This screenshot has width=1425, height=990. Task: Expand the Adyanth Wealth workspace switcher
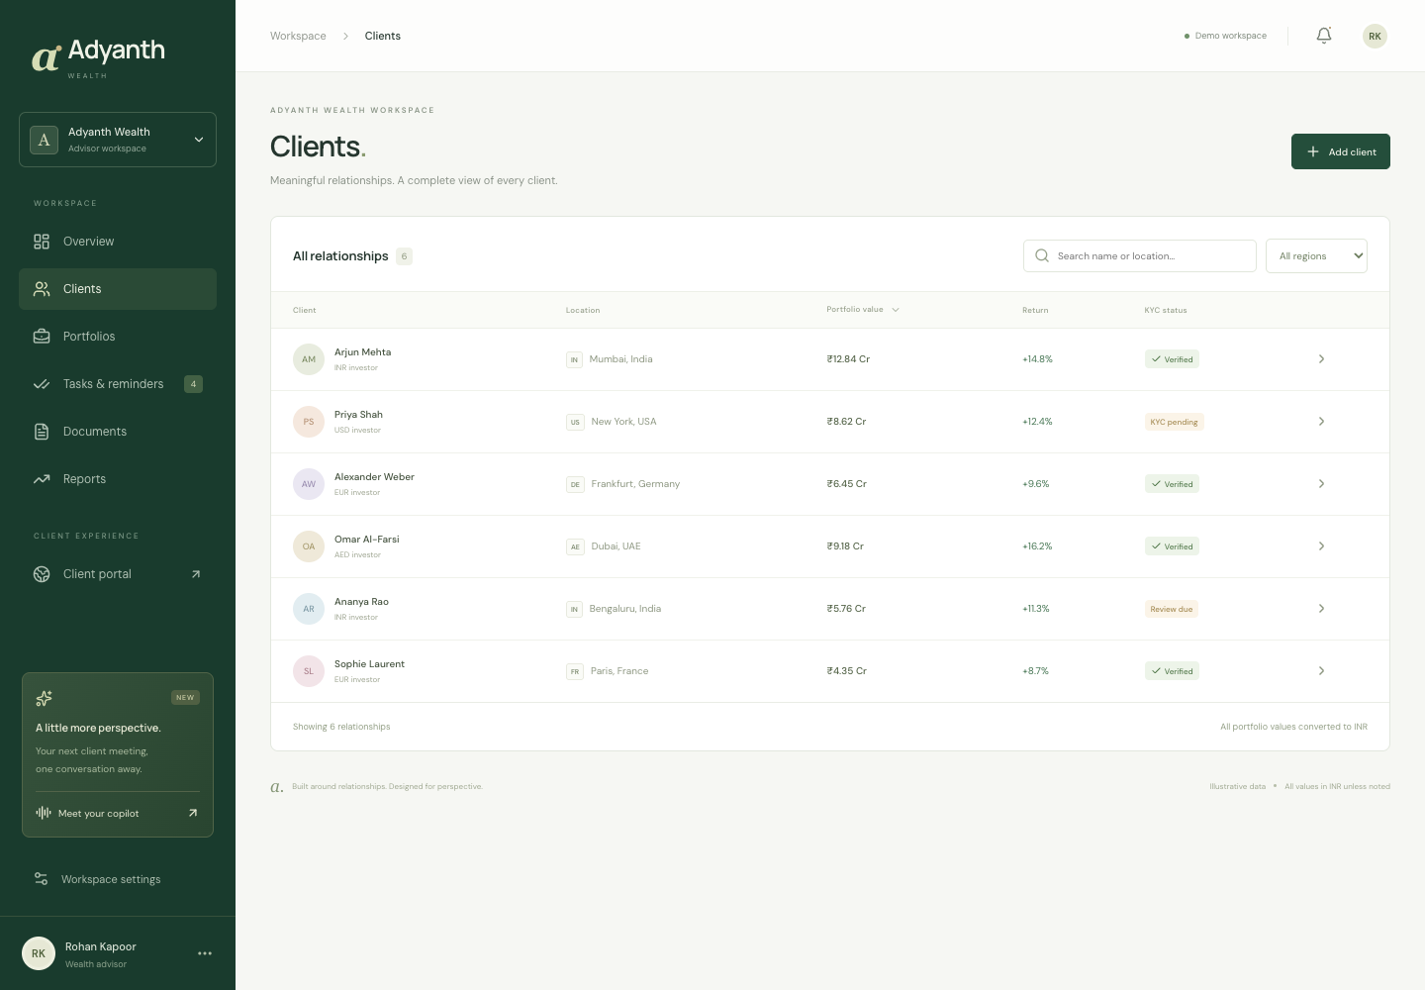click(x=118, y=140)
